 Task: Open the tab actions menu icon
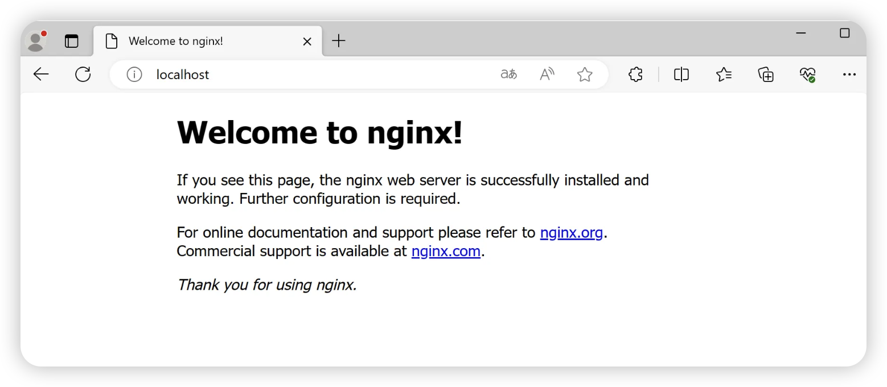71,41
